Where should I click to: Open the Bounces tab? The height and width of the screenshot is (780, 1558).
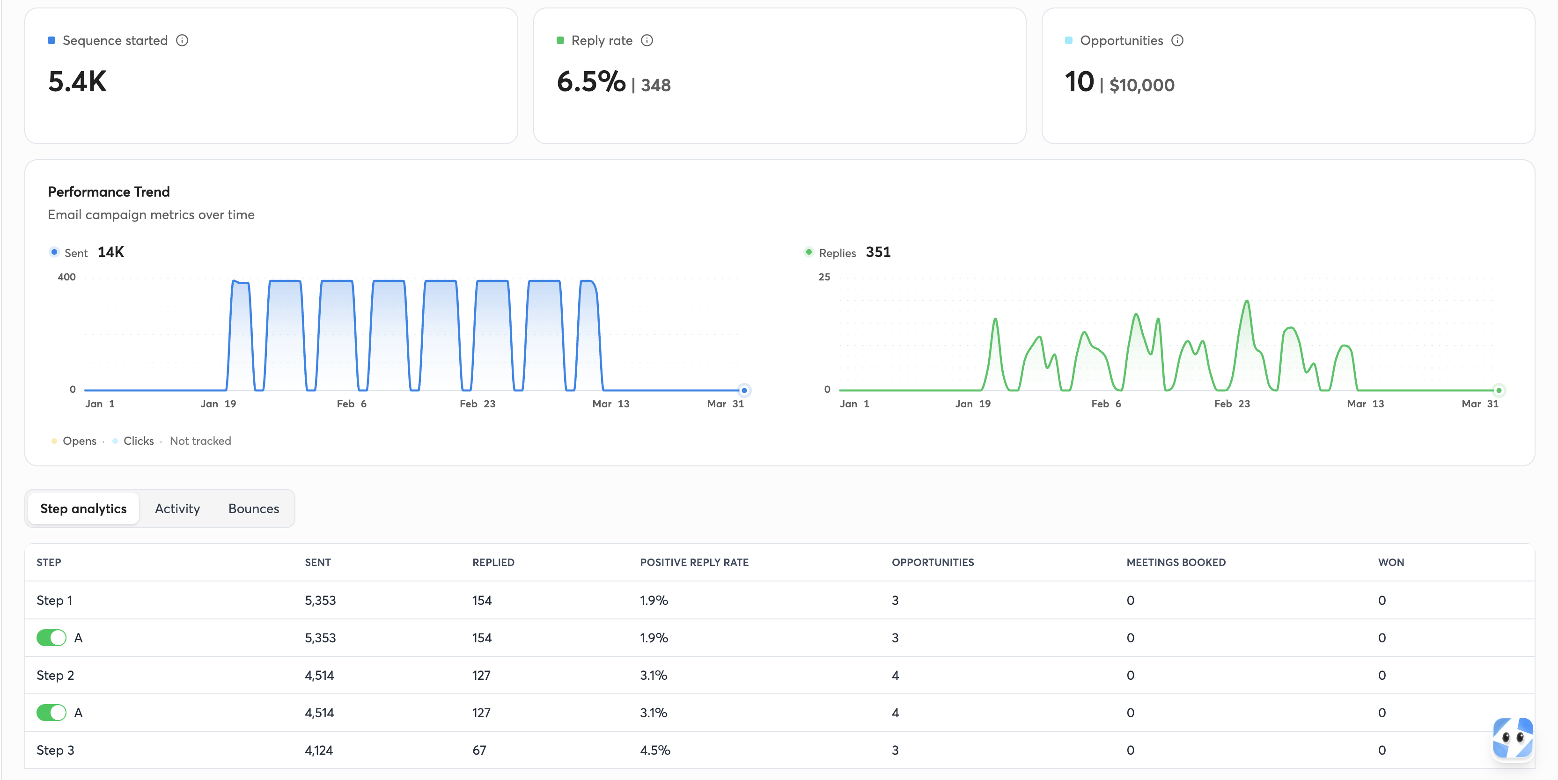(x=253, y=508)
